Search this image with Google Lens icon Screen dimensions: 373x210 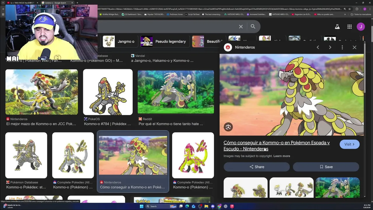[228, 127]
